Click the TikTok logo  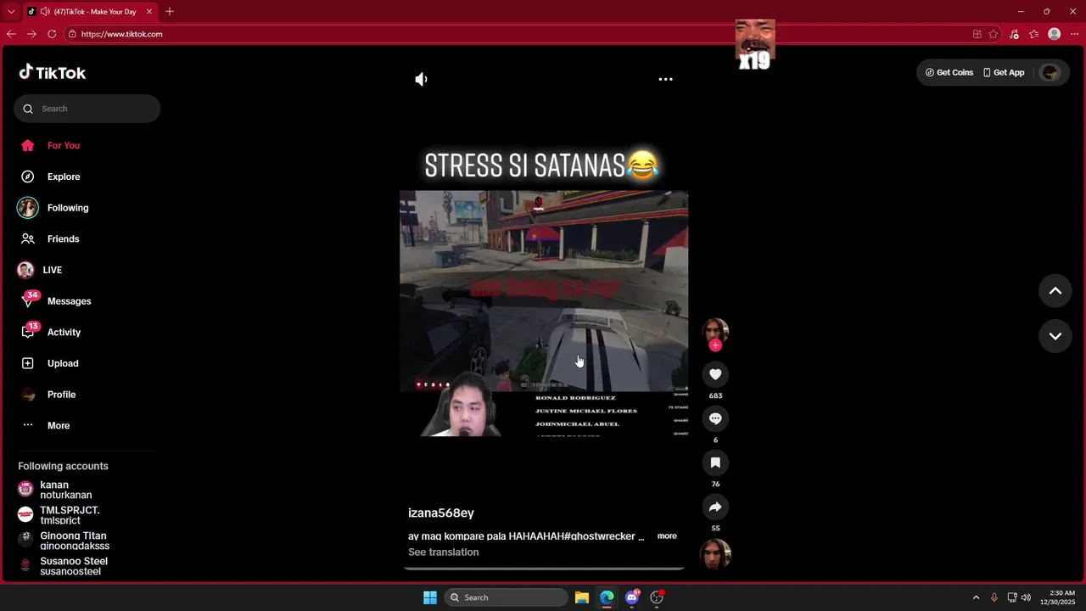pyautogui.click(x=53, y=73)
